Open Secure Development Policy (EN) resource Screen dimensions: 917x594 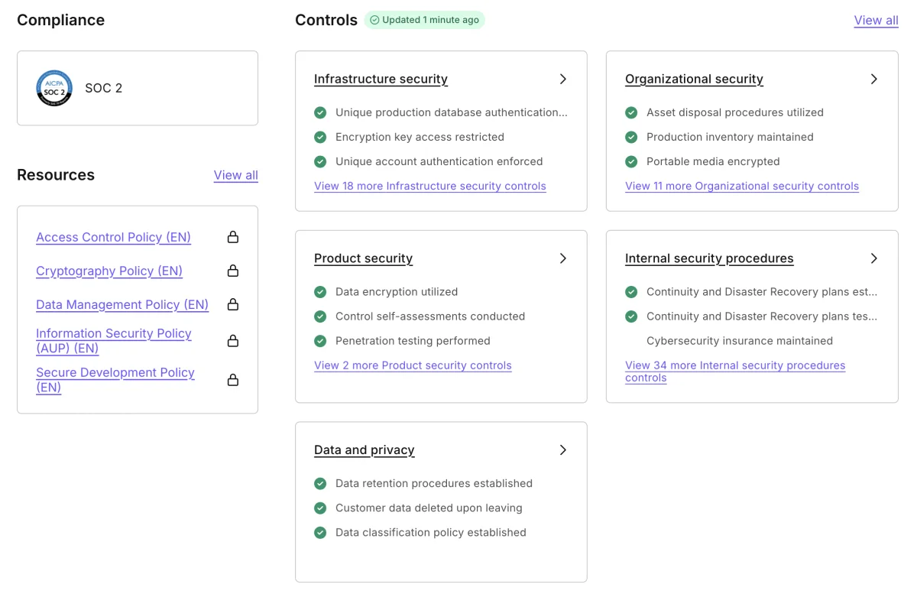point(115,379)
